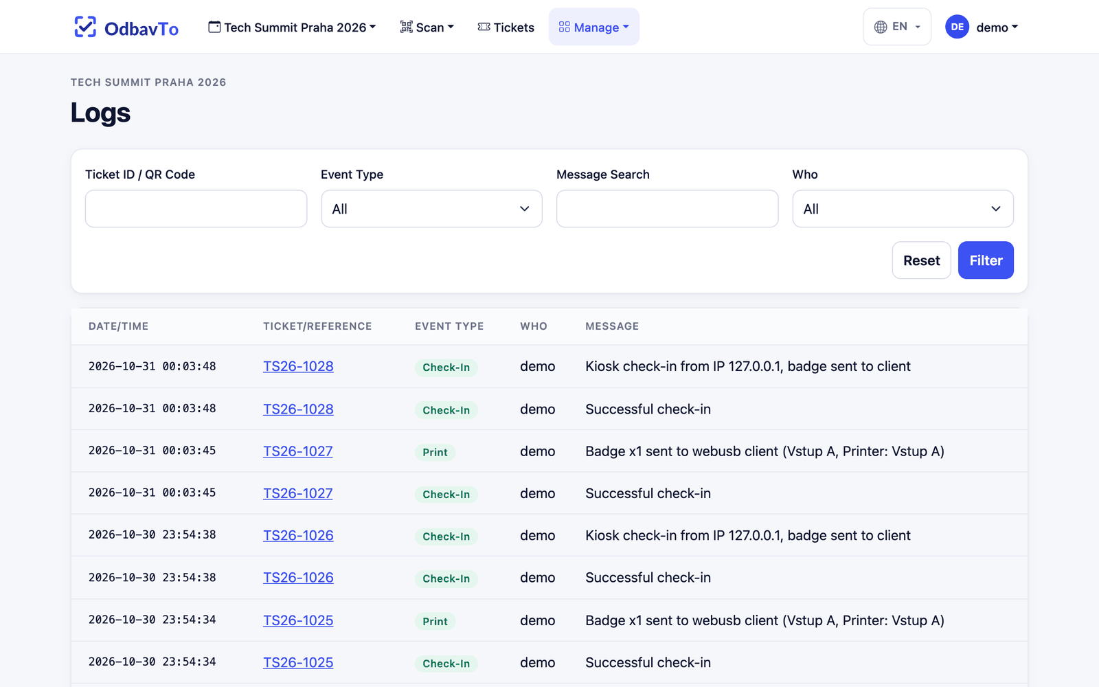
Task: Click the calendar icon beside Tech Summit Praha 2026
Action: 214,27
